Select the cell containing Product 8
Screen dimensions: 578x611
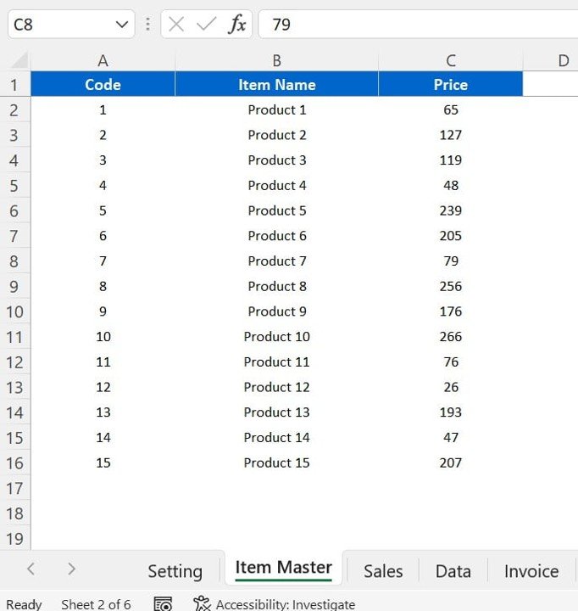pyautogui.click(x=277, y=286)
